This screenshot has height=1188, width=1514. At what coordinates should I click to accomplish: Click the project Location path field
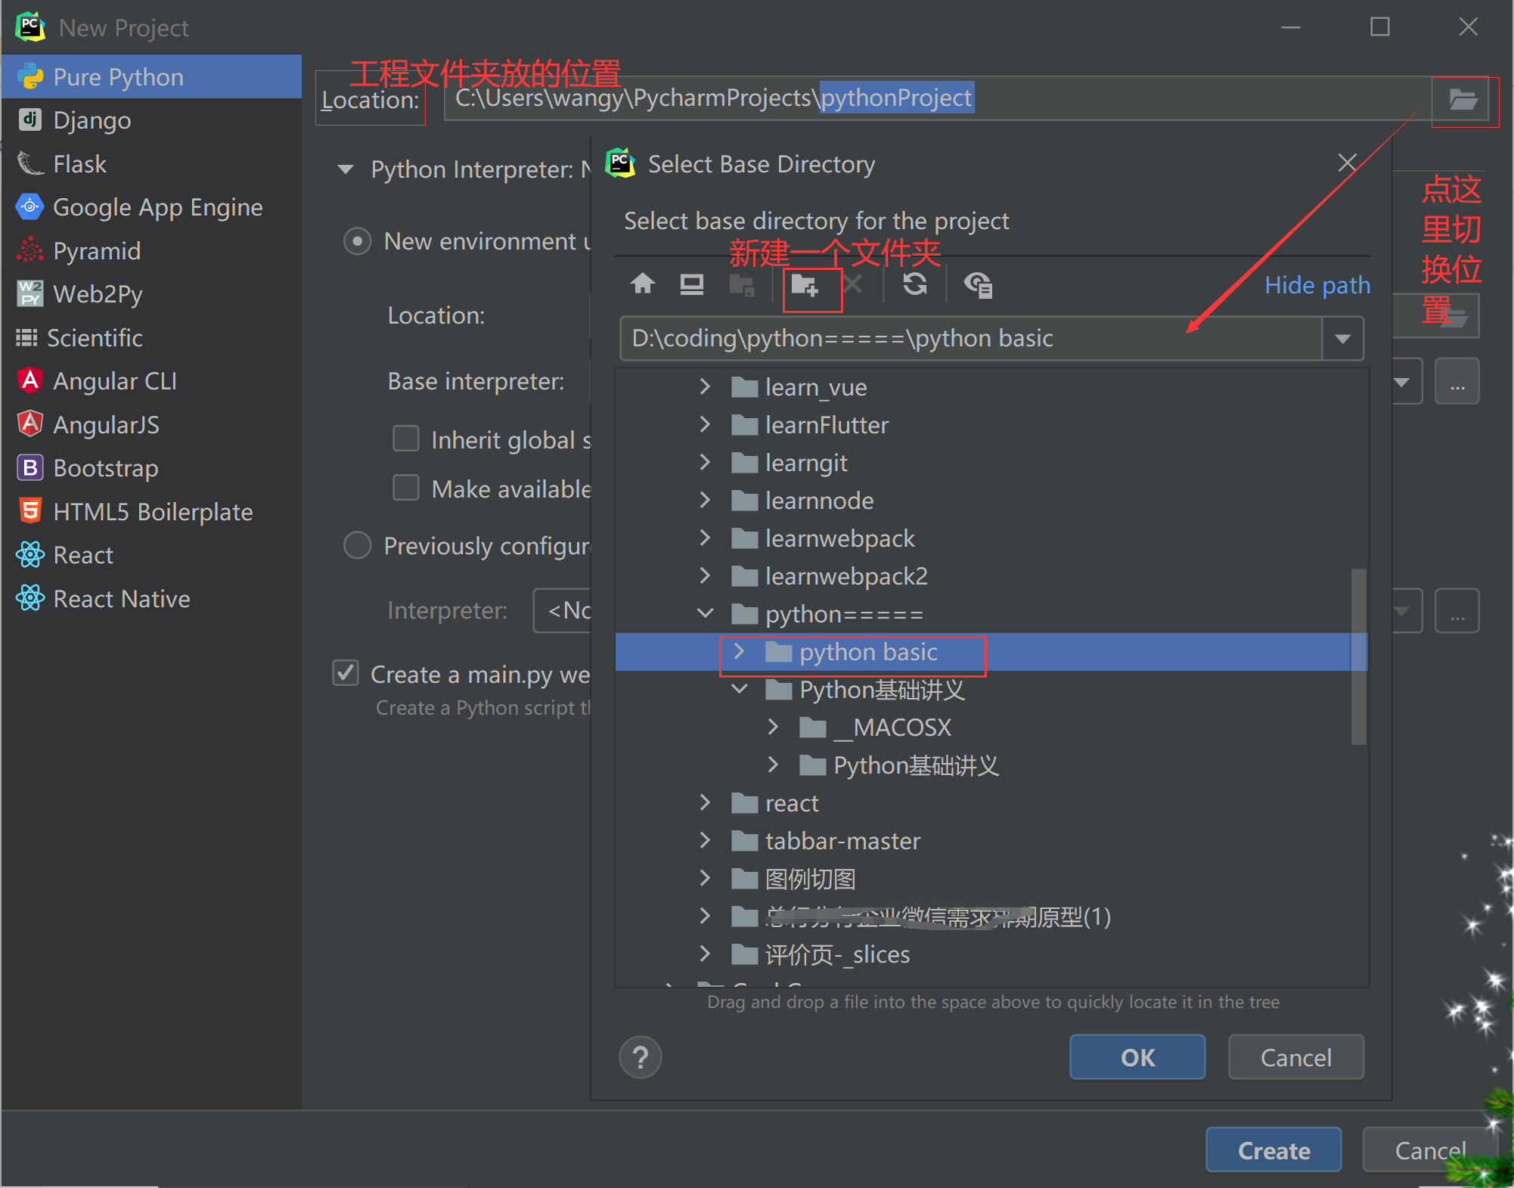[x=938, y=98]
